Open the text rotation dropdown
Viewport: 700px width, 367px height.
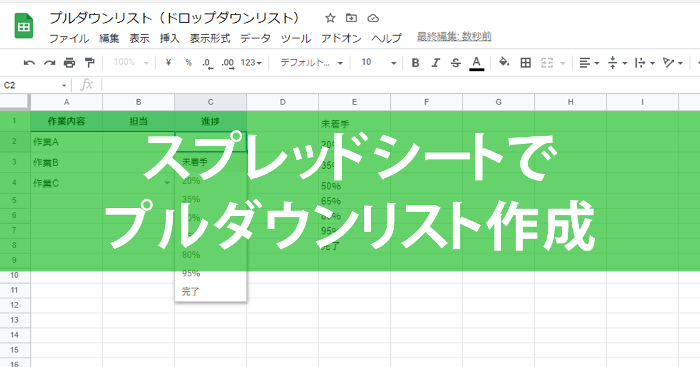tap(673, 62)
